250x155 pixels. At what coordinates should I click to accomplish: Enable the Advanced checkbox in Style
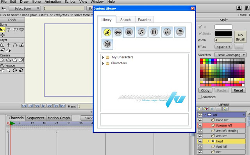pyautogui.click(x=200, y=97)
